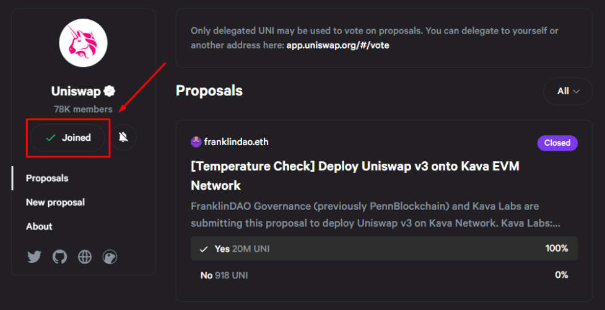This screenshot has height=310, width=605.
Task: Click the purple Closed status badge
Action: coord(557,143)
